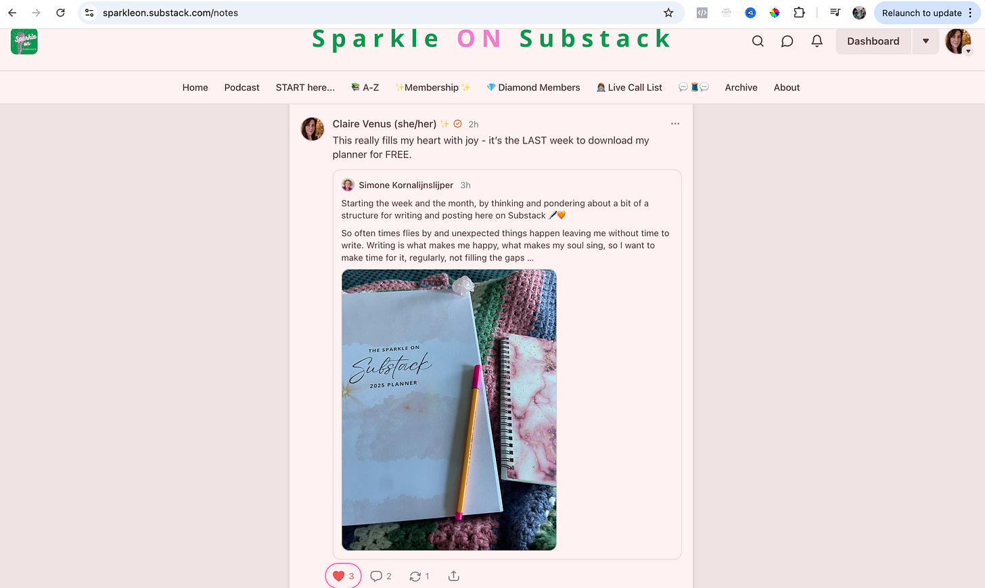Screen dimensions: 985x588
Task: Restack the note with the repost icon
Action: (419, 576)
